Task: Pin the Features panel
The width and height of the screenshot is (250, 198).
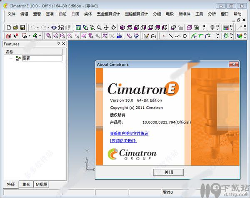Action: pyautogui.click(x=58, y=43)
